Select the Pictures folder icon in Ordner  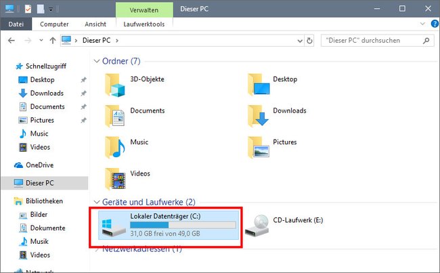coord(259,147)
